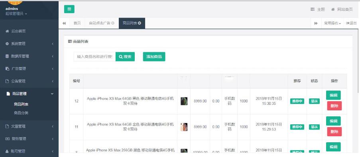Close the 商品列表 tab
Viewport: 360px width, 157px height.
(140, 23)
